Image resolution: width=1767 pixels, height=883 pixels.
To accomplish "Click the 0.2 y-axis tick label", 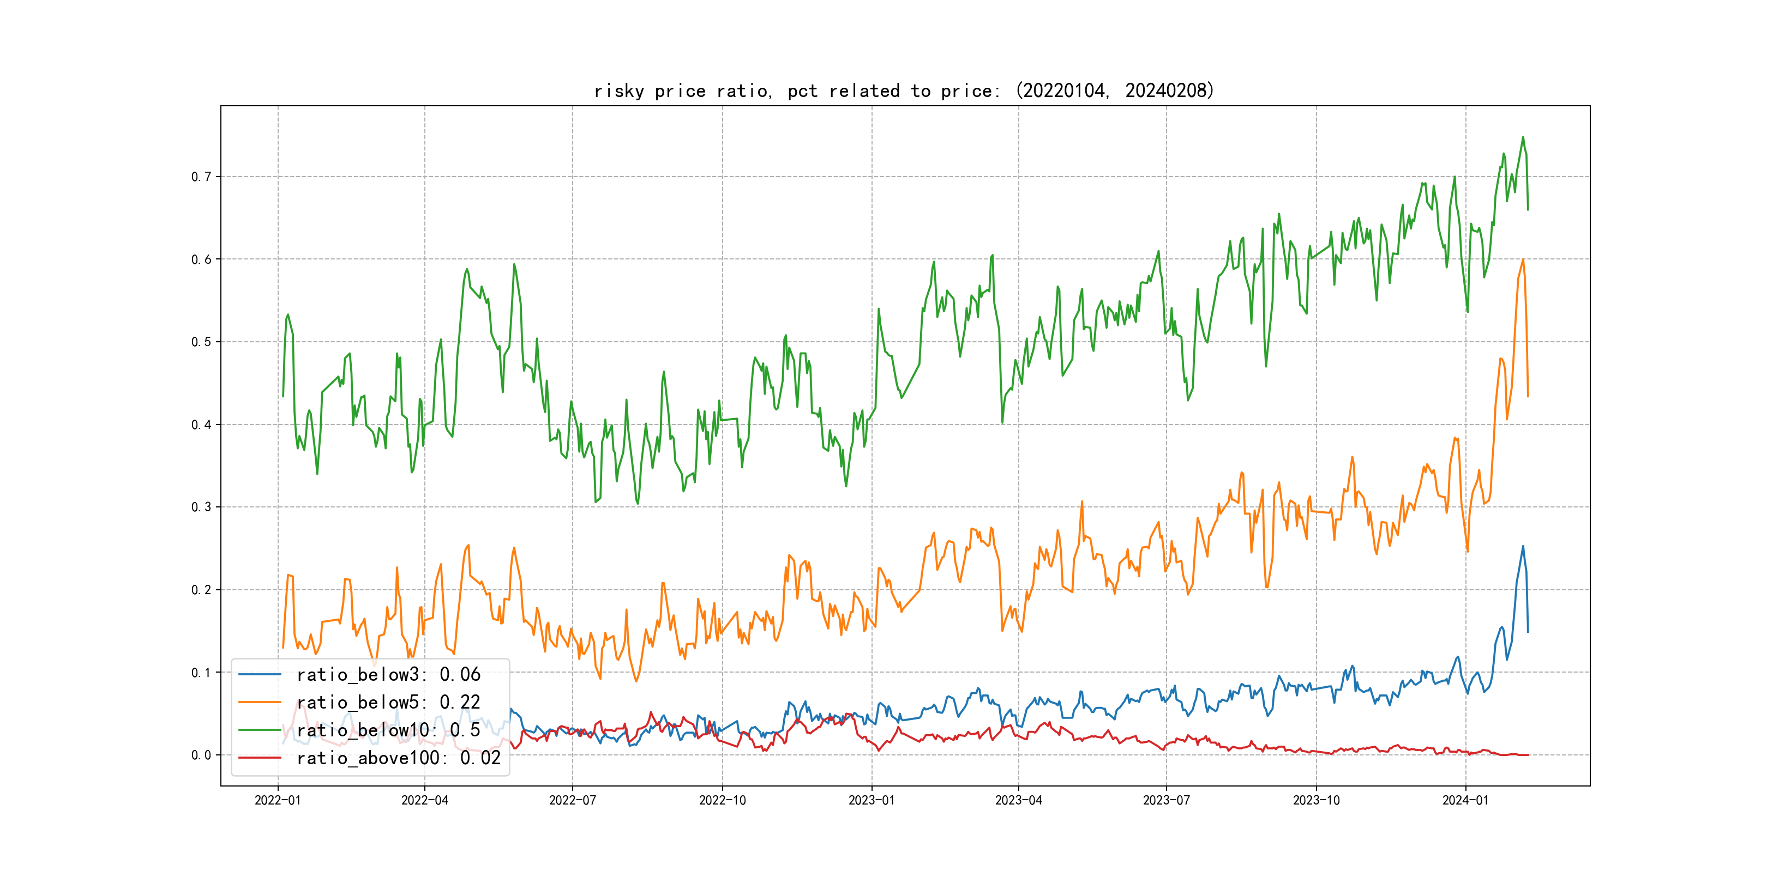I will point(201,590).
